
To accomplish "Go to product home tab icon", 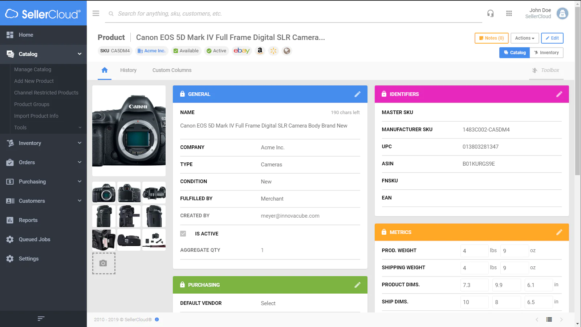I will pos(105,70).
